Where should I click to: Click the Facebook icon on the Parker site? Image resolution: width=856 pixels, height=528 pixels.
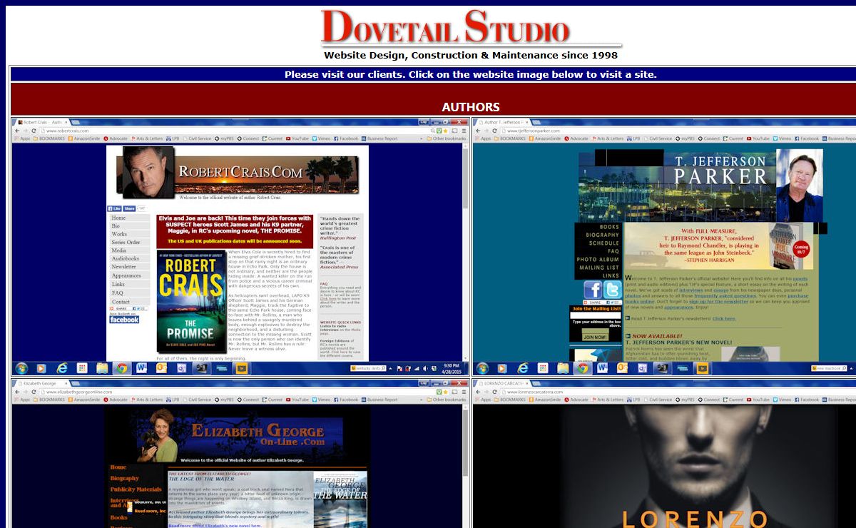point(593,290)
